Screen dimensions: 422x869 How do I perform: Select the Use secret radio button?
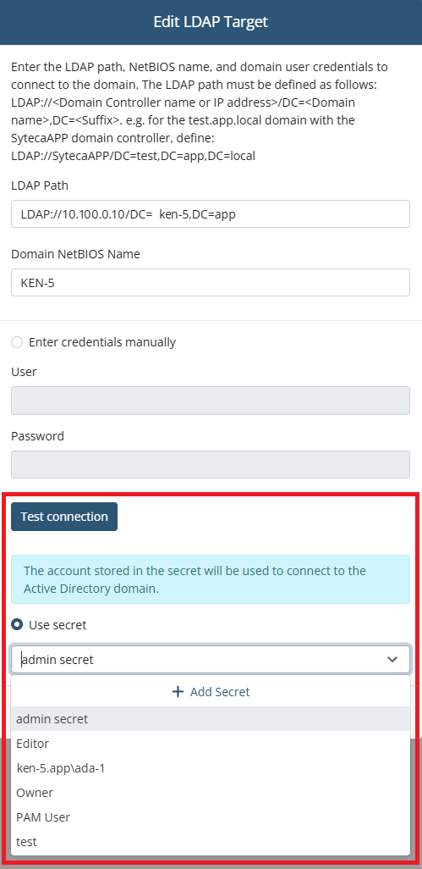pyautogui.click(x=17, y=624)
